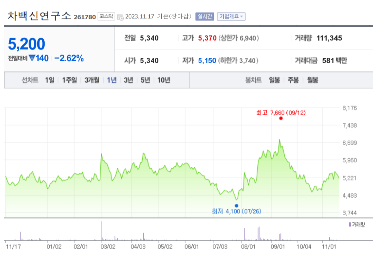The height and width of the screenshot is (261, 373).
Task: Click the 하한가 3,740 text
Action: [238, 61]
